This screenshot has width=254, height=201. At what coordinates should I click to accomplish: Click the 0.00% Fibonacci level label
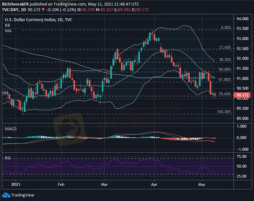point(226,28)
